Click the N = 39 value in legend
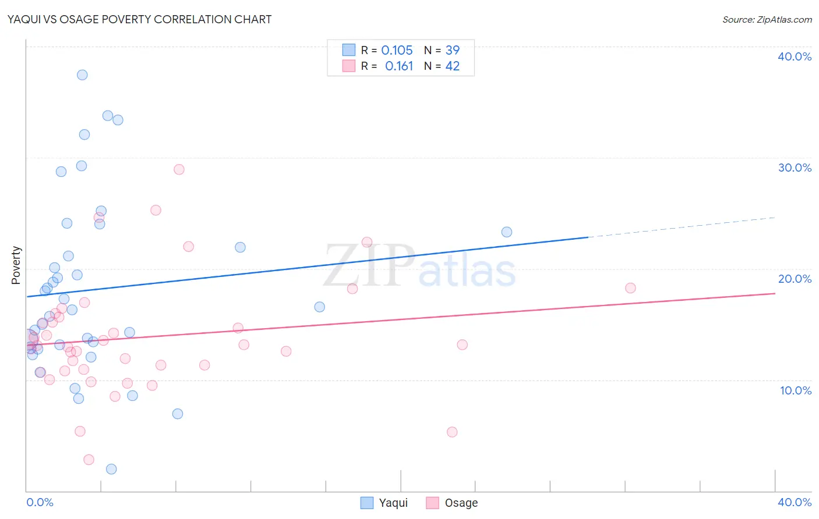This screenshot has height=519, width=819. tap(442, 50)
